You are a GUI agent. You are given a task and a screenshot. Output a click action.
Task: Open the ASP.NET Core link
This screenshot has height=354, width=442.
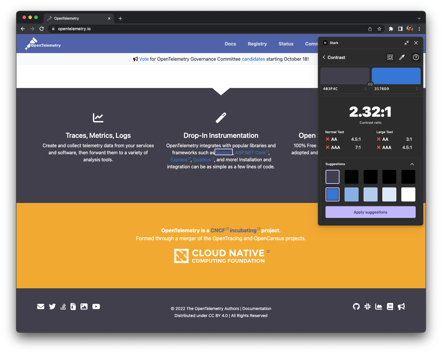pos(252,153)
